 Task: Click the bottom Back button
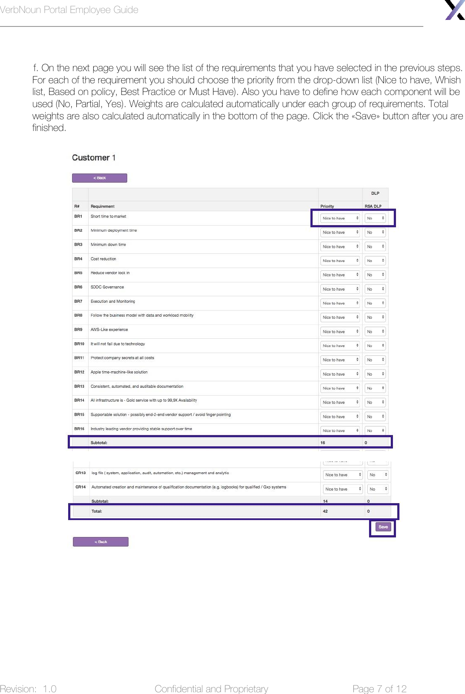click(100, 542)
